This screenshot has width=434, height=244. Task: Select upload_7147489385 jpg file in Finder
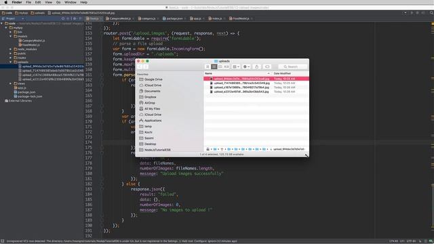click(256, 83)
